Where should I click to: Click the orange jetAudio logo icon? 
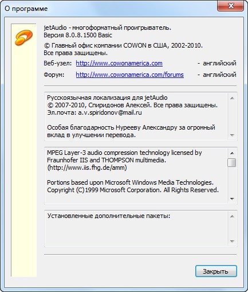click(x=23, y=38)
